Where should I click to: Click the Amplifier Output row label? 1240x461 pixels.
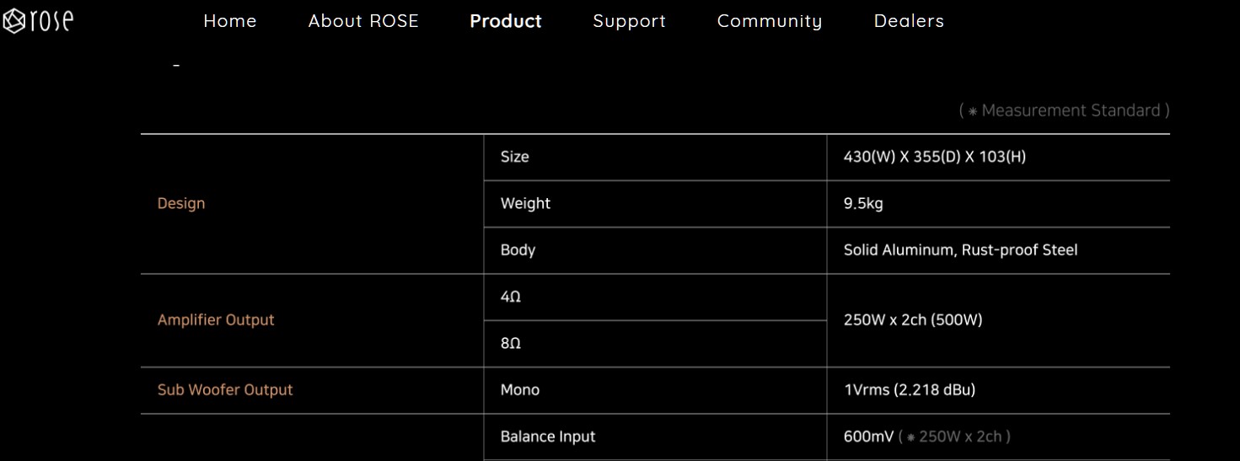tap(216, 319)
